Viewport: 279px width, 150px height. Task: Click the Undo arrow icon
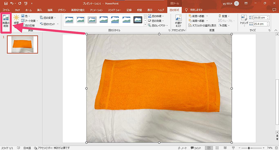click(x=12, y=3)
